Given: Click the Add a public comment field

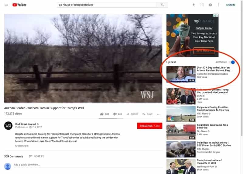Looking at the screenshot, I should point(87,165).
